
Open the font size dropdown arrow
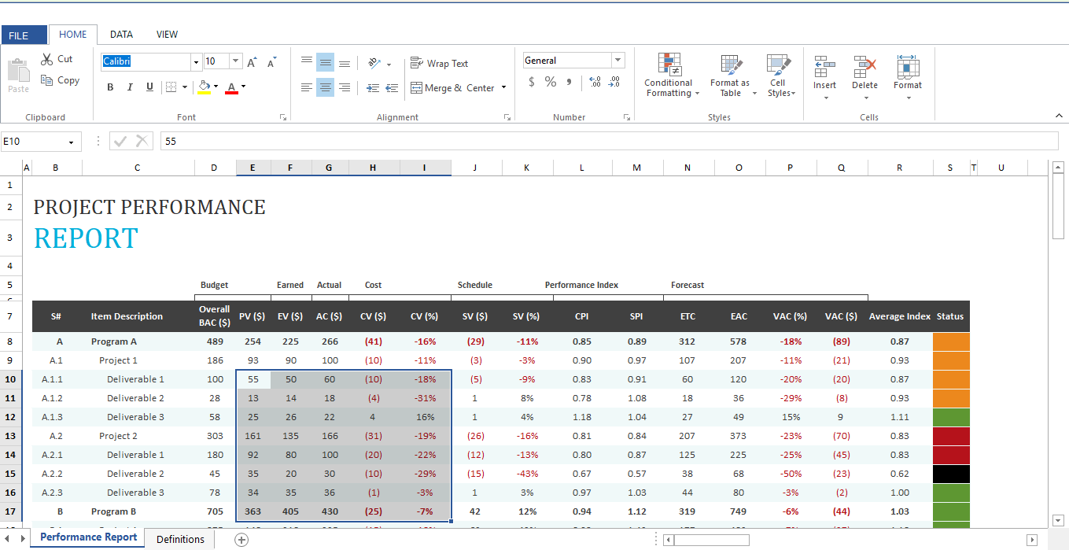[236, 61]
